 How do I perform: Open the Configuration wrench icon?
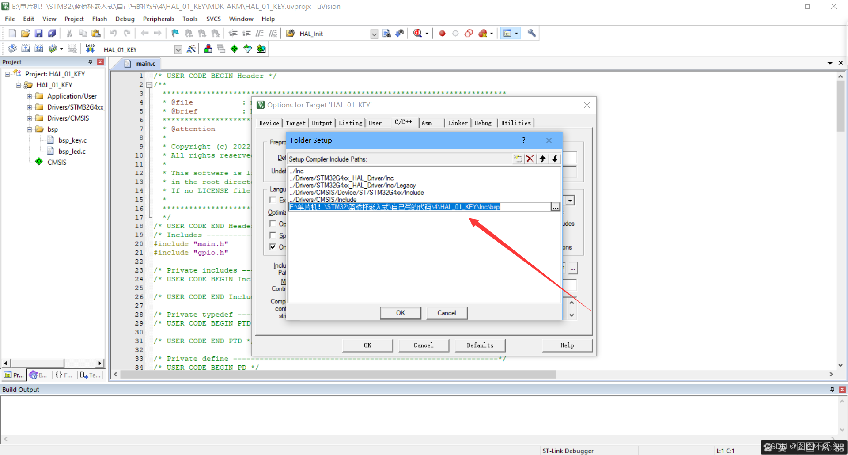point(532,33)
